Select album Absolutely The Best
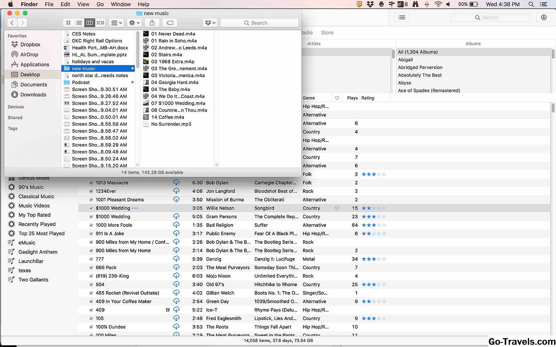This screenshot has width=556, height=347. pyautogui.click(x=420, y=75)
